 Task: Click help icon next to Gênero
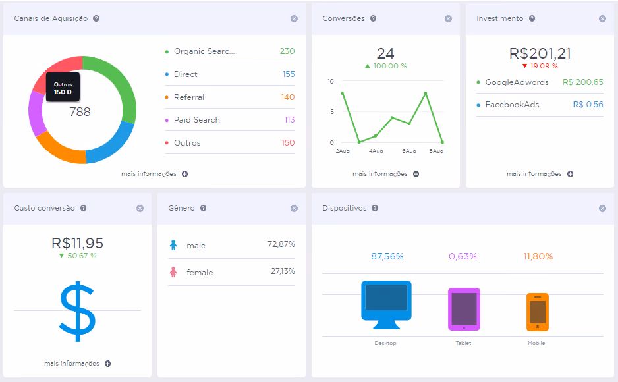204,208
